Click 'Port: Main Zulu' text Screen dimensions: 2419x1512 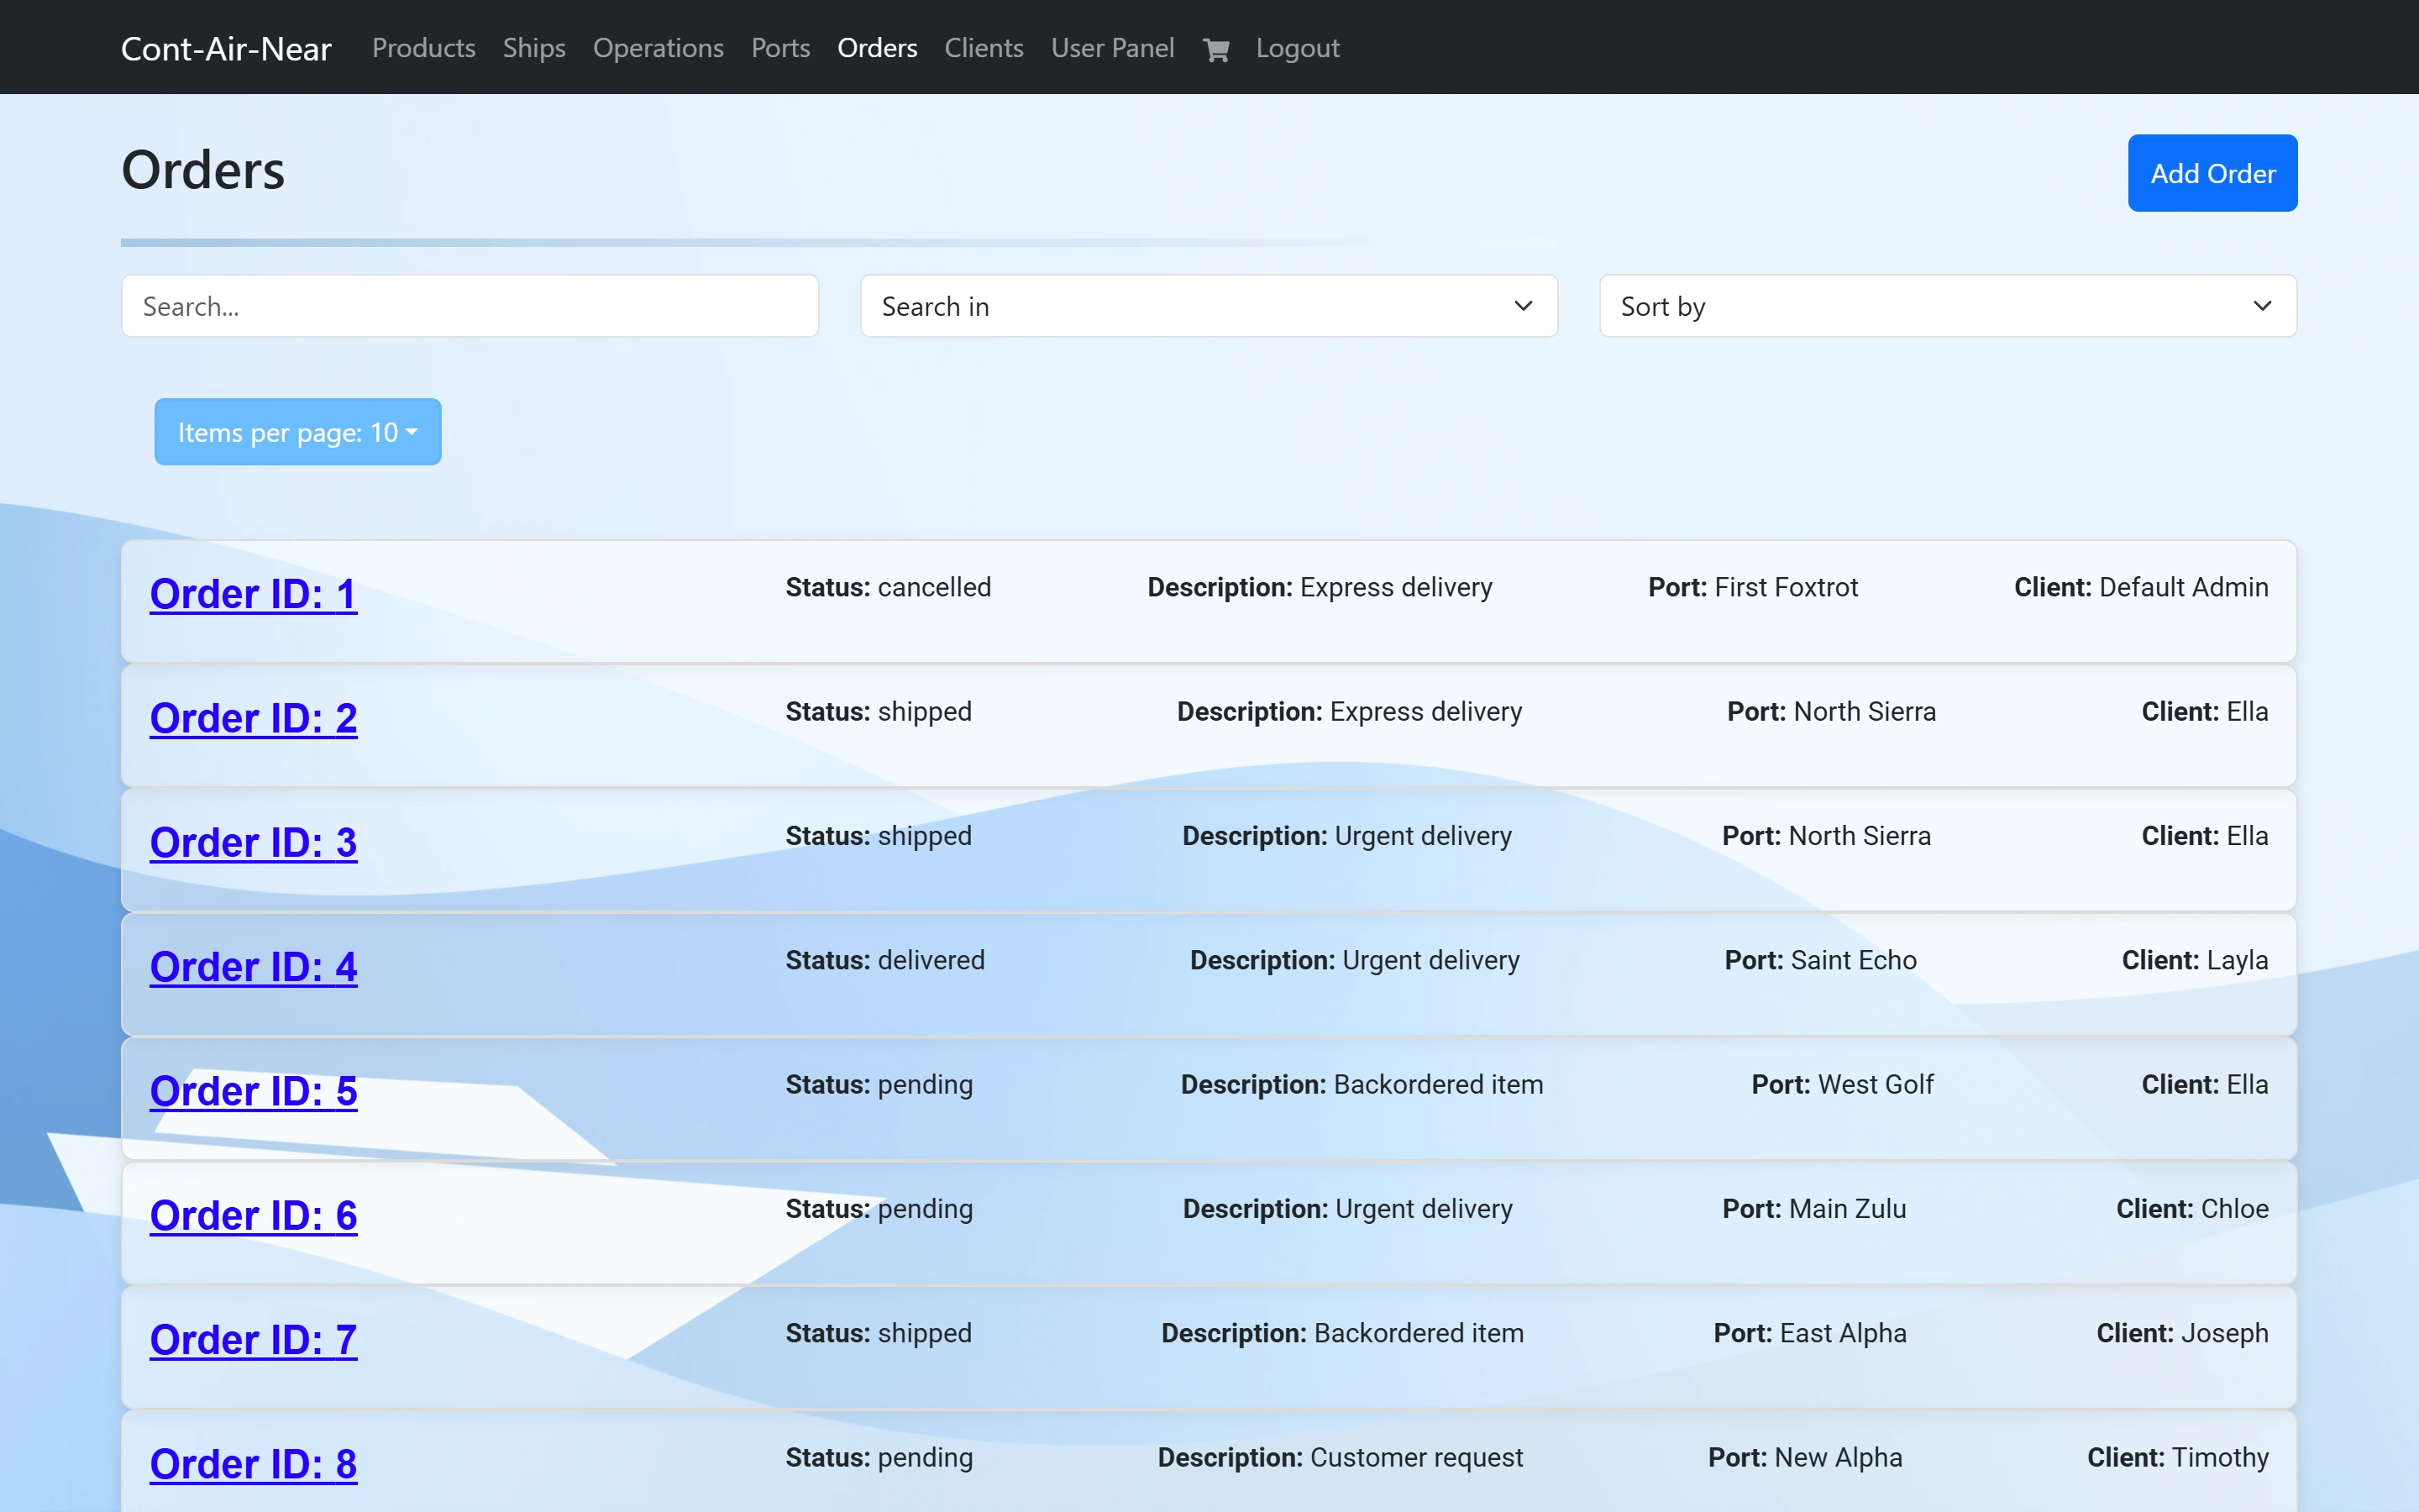tap(1814, 1208)
